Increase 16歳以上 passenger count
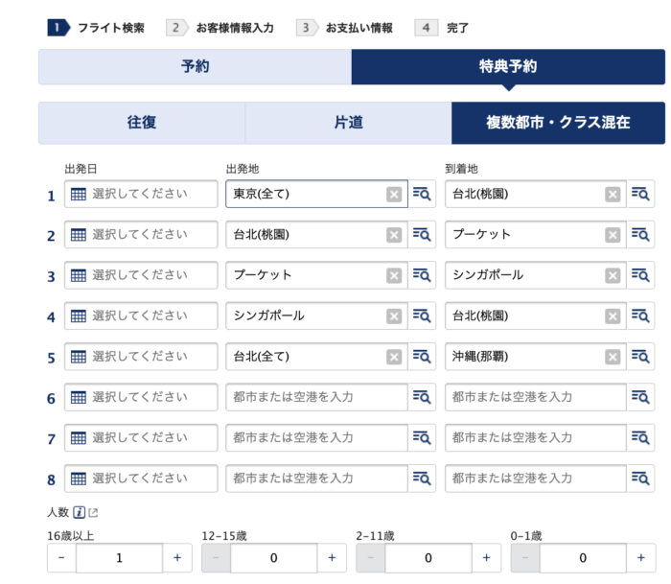This screenshot has width=671, height=584. tap(176, 557)
